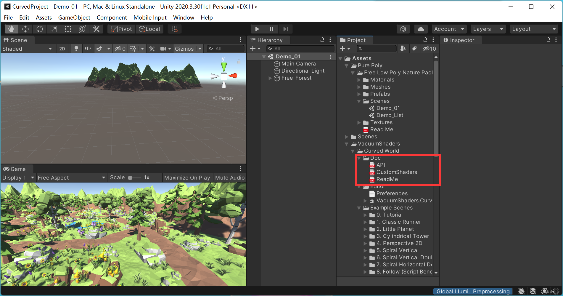The width and height of the screenshot is (563, 296).
Task: Enable Mute Audio in the Game view
Action: [229, 177]
